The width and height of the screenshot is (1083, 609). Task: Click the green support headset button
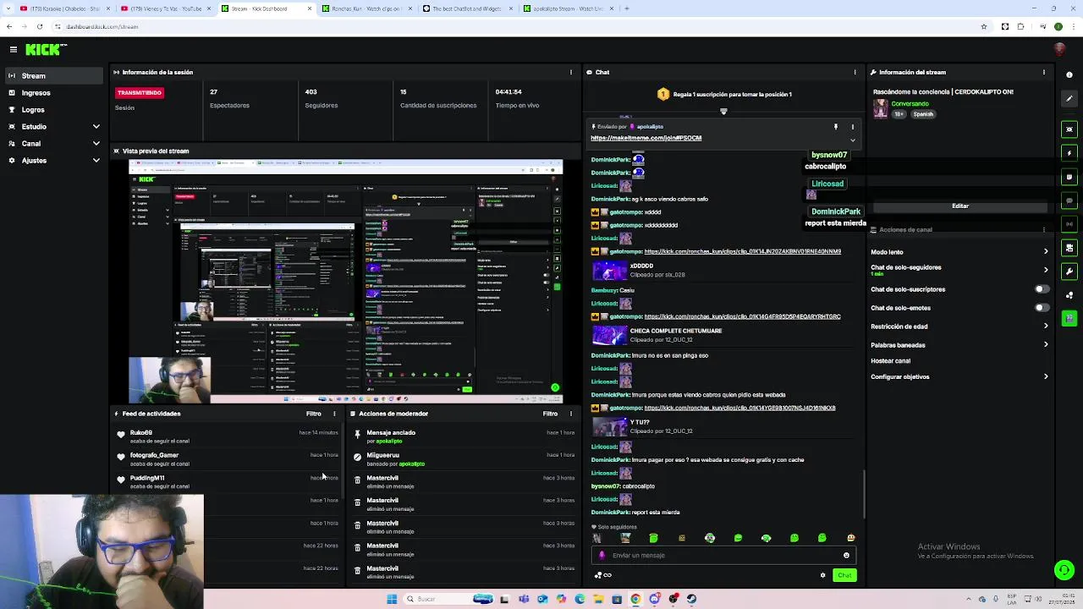[1064, 570]
